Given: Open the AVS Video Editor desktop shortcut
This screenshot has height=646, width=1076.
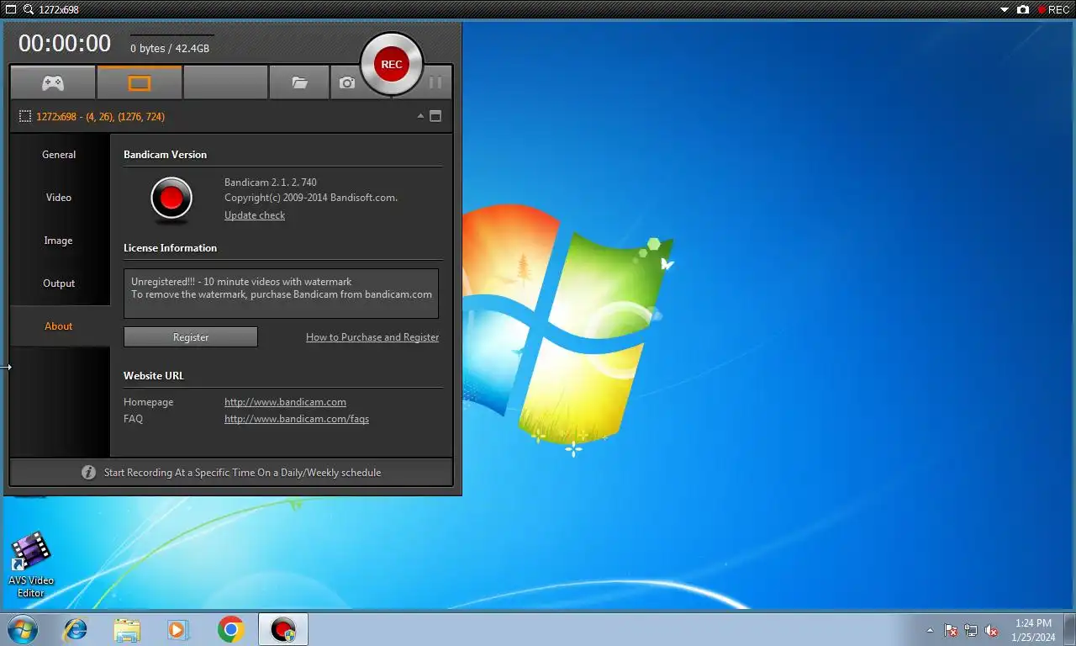Looking at the screenshot, I should click(31, 564).
